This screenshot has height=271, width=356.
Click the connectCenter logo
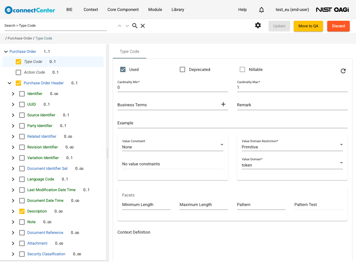click(30, 10)
